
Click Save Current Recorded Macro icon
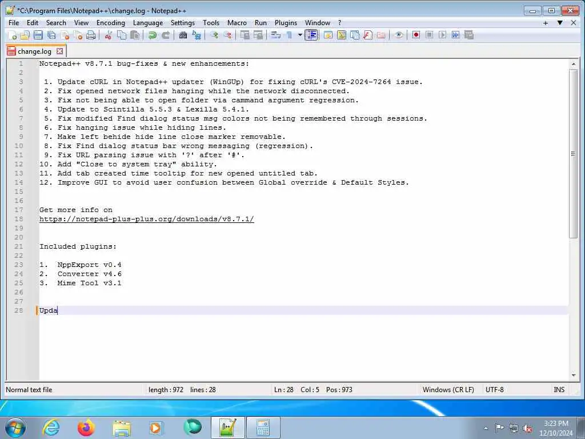469,35
